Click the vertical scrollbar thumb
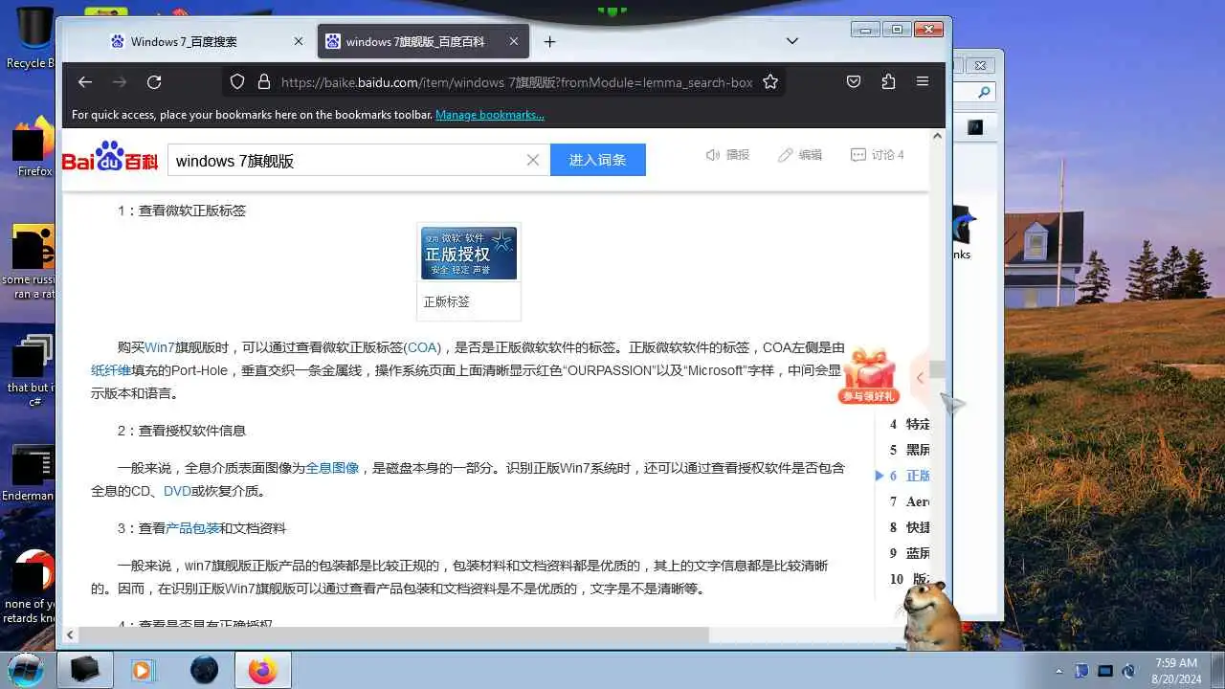Viewport: 1225px width, 689px height. (x=937, y=369)
